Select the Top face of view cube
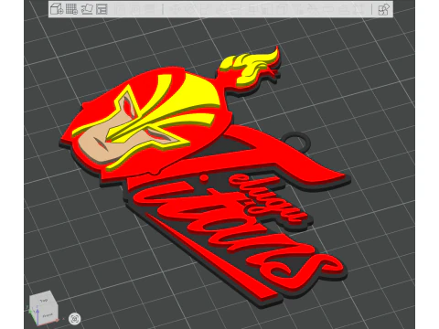The width and height of the screenshot is (439, 329). pos(43,301)
